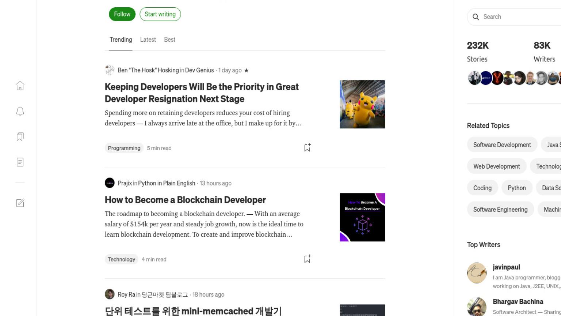Open the Keeping Developers article title
The image size is (561, 316).
202,93
